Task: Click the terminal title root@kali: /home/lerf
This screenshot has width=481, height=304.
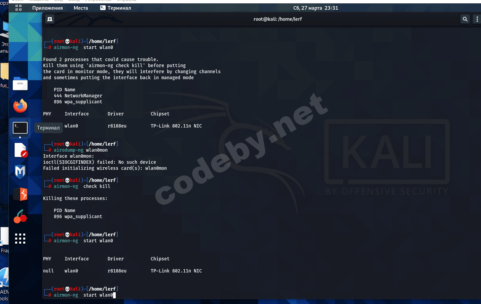Action: 277,19
